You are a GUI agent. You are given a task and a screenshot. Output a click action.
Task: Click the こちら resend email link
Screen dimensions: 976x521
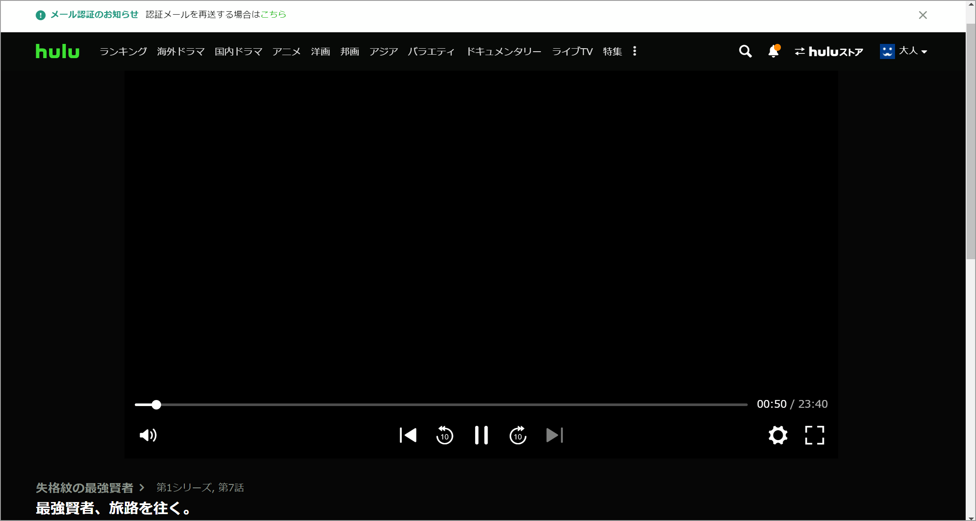(x=274, y=15)
